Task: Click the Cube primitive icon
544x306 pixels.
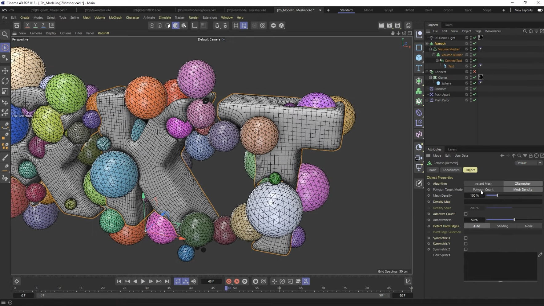Action: pos(419,58)
